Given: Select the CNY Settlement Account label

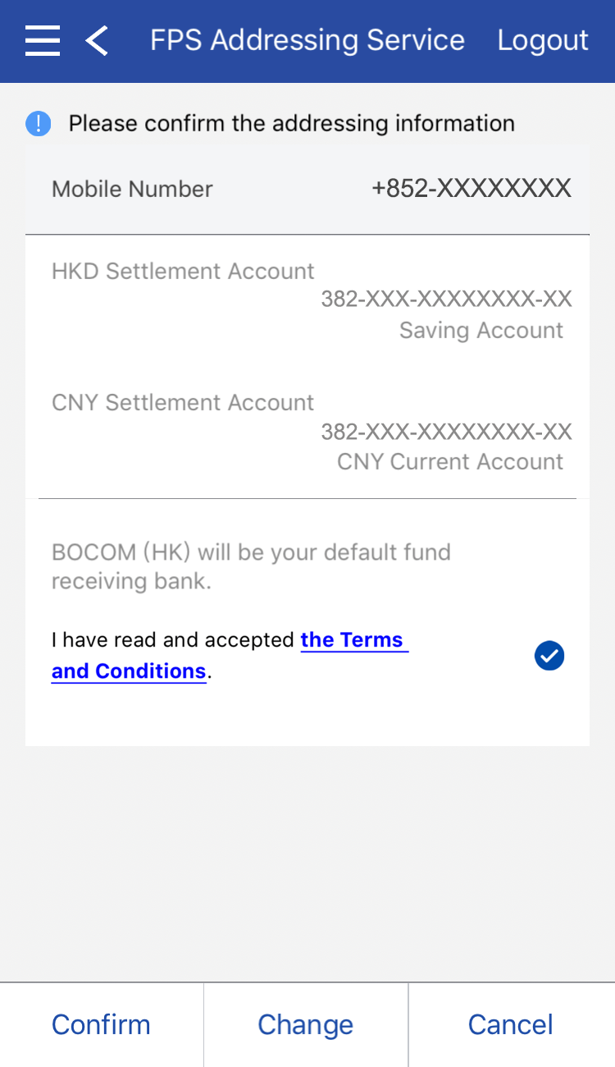Looking at the screenshot, I should 183,403.
